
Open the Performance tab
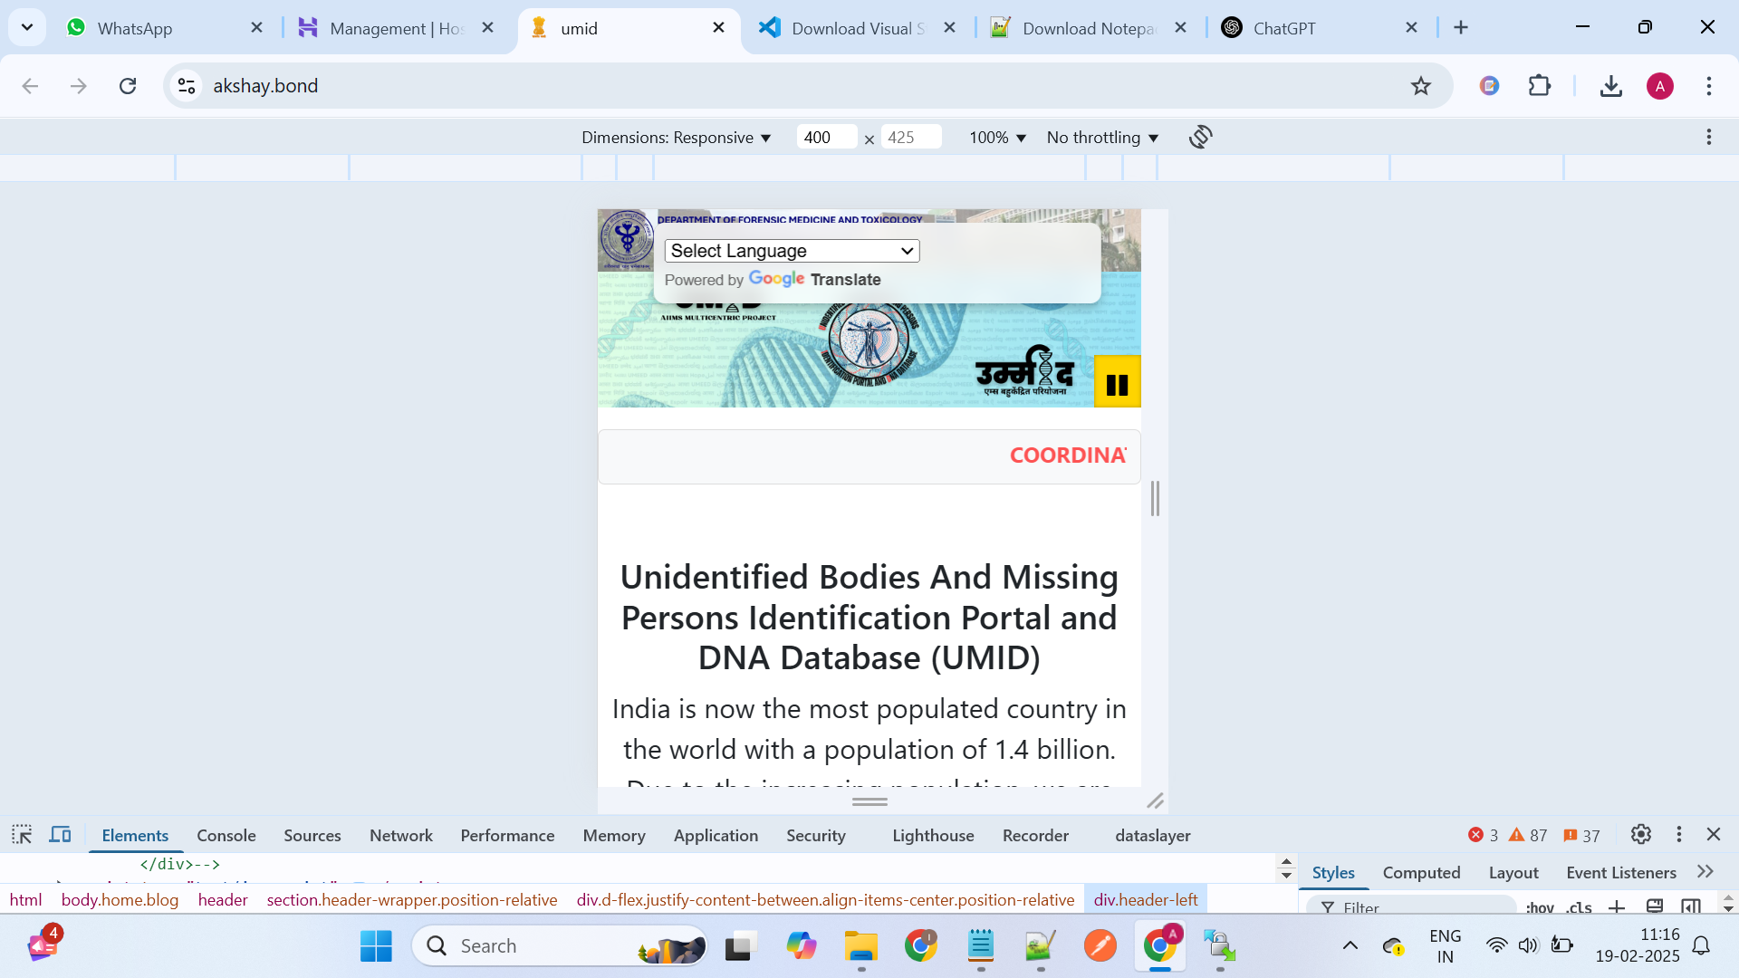pyautogui.click(x=507, y=836)
